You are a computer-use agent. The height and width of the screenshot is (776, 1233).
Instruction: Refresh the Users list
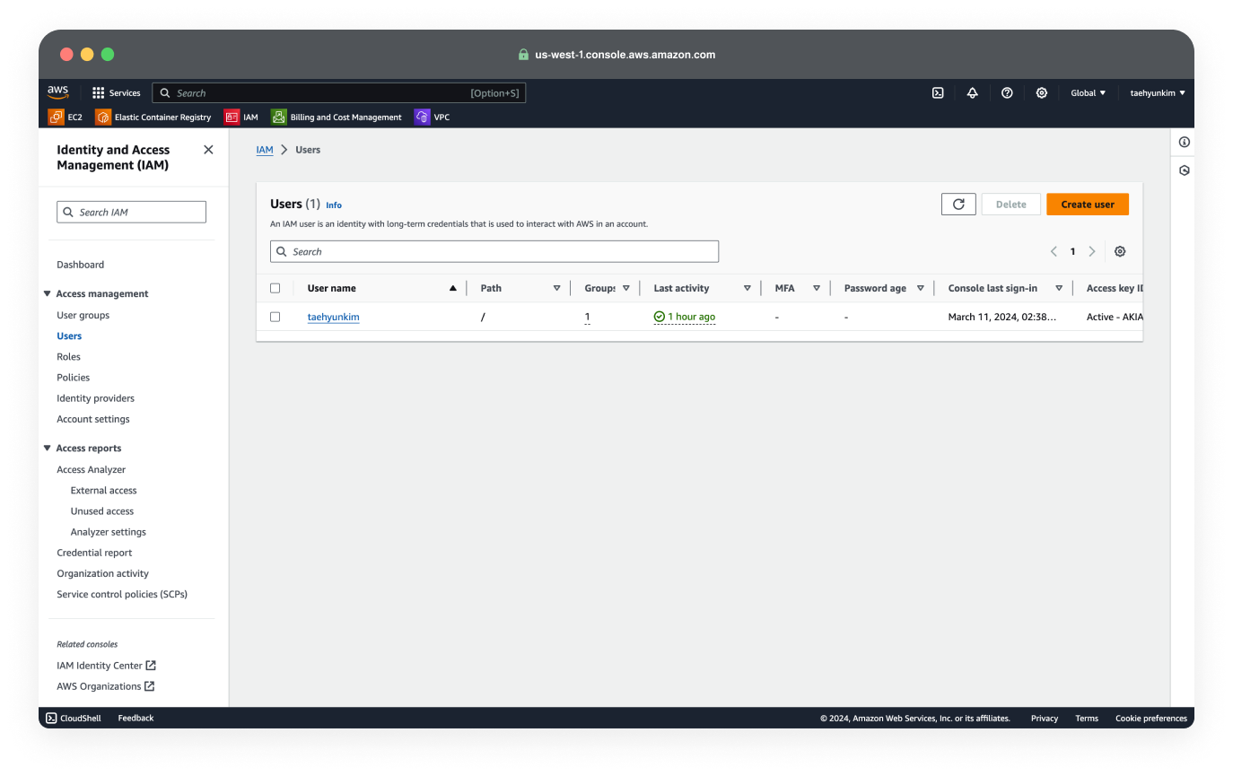pos(958,204)
